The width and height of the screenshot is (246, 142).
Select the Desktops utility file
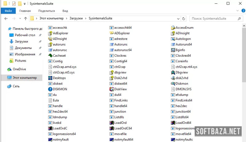51,78
